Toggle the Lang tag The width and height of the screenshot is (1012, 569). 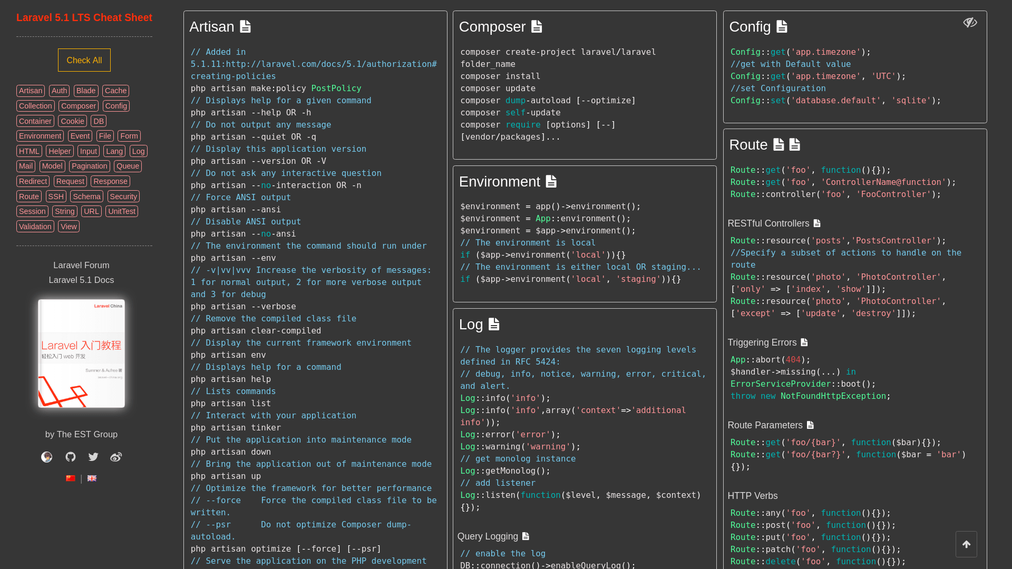(114, 151)
